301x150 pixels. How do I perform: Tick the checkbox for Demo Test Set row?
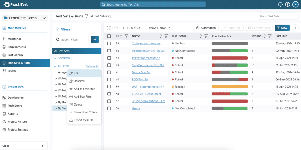click(x=109, y=72)
